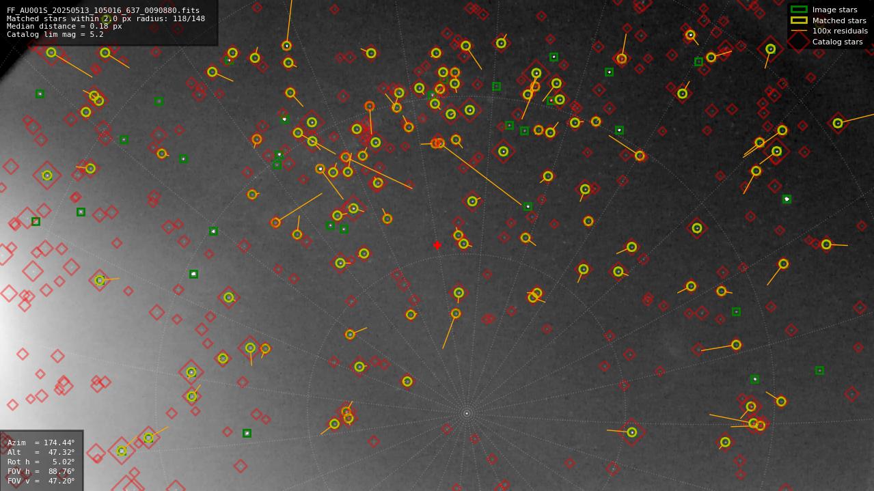Click the 'Alt = 47.32°' readout
874x491 pixels.
(41, 452)
